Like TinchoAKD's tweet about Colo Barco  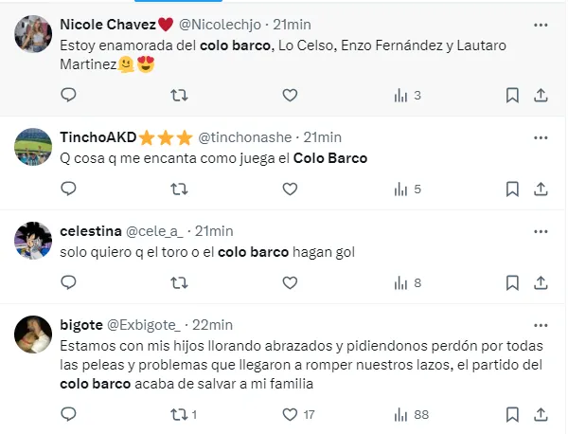point(290,189)
